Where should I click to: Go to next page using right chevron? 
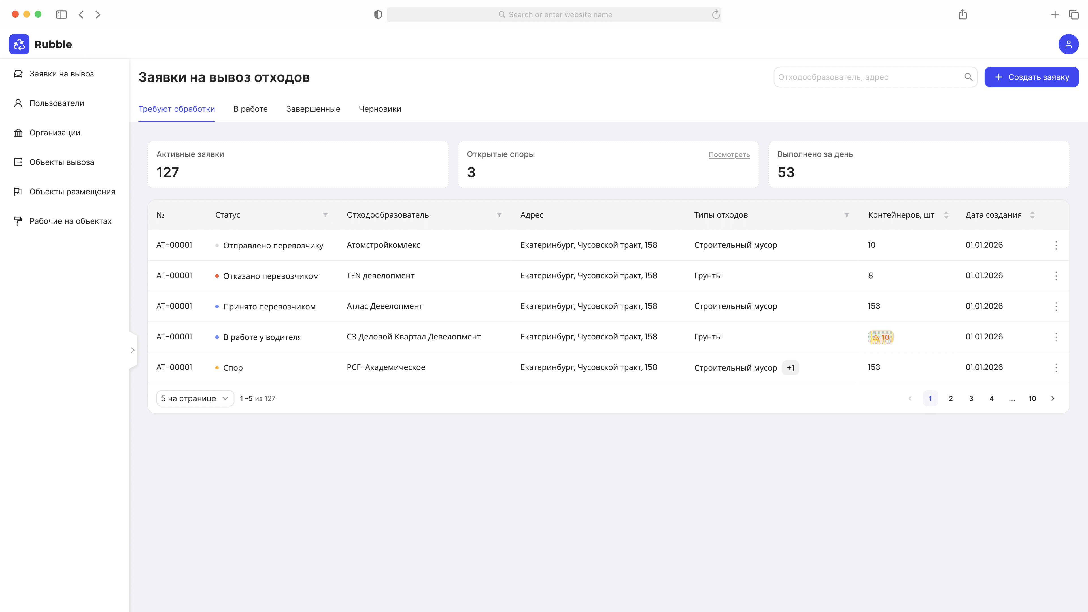tap(1053, 398)
